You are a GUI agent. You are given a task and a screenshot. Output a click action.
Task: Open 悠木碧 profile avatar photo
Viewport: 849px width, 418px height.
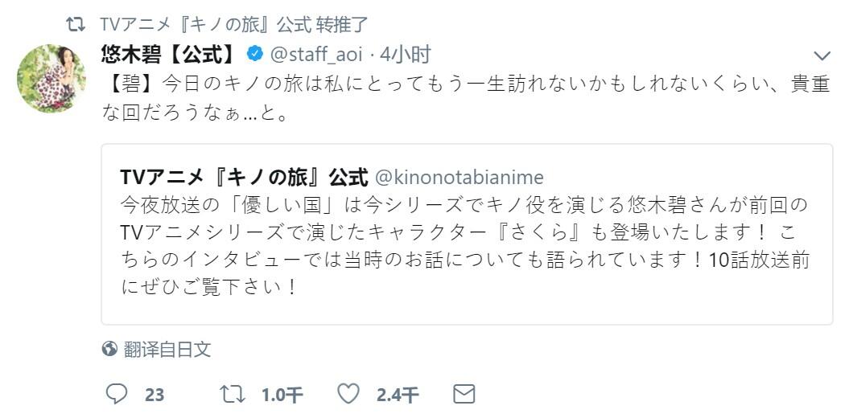[52, 79]
